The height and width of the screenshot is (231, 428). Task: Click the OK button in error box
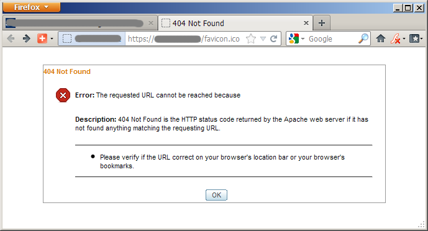(216, 195)
